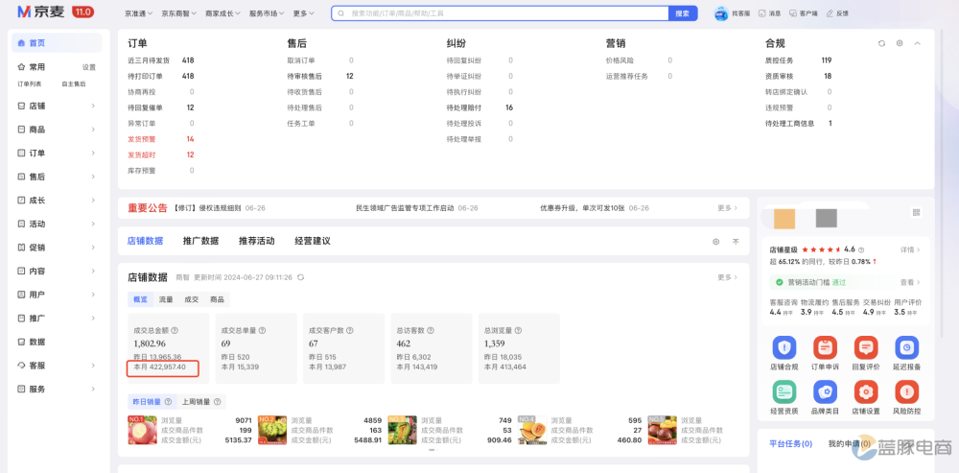Image resolution: width=959 pixels, height=473 pixels.
Task: Open overview panel settings gear
Action: 900,43
